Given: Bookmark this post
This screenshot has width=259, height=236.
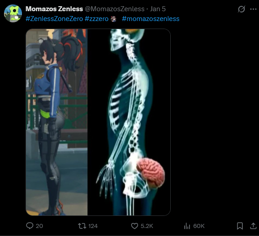Looking at the screenshot, I should pos(240,226).
